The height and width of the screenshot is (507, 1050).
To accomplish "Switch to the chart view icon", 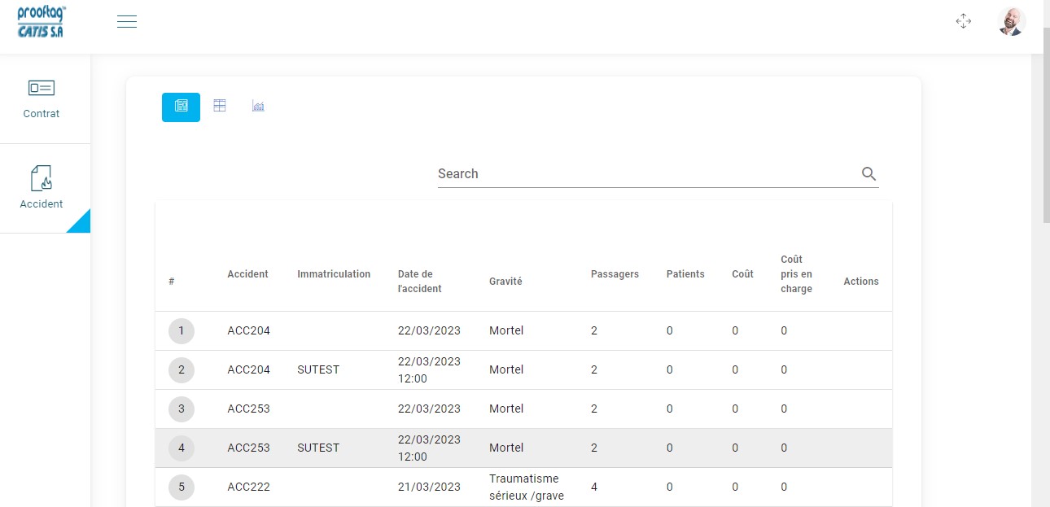I will pos(259,106).
